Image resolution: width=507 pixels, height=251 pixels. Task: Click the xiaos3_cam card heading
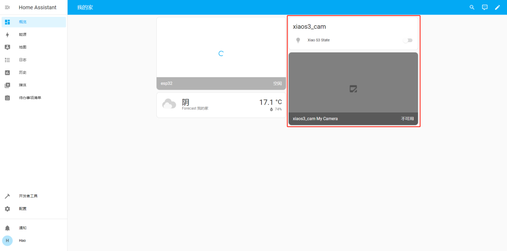point(309,27)
